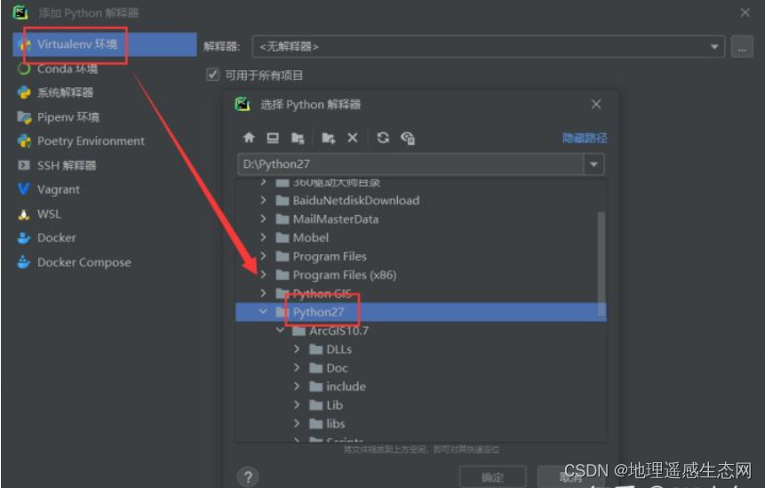Close the select Python interpreter dialog
The width and height of the screenshot is (765, 488).
(x=596, y=104)
